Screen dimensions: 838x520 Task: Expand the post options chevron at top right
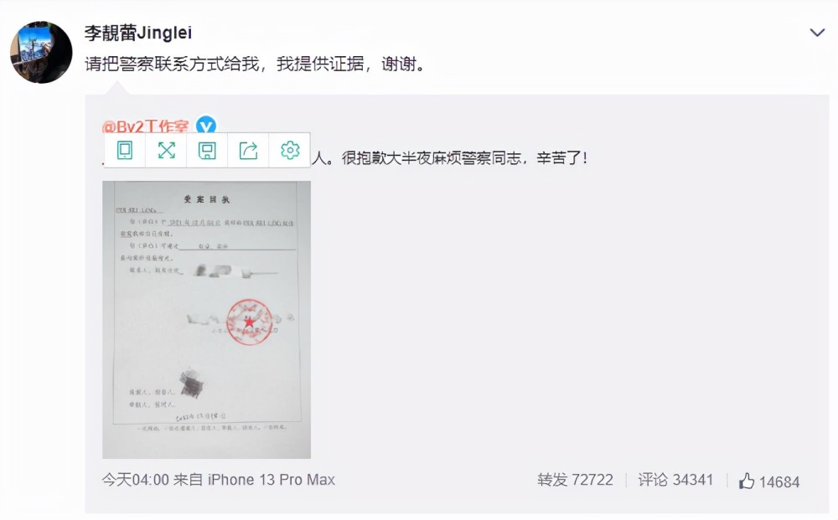pos(817,33)
